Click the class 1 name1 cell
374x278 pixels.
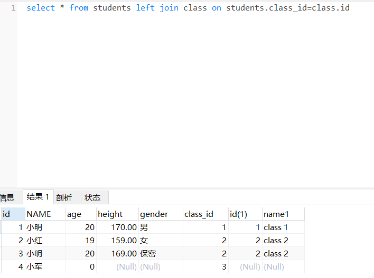click(276, 227)
